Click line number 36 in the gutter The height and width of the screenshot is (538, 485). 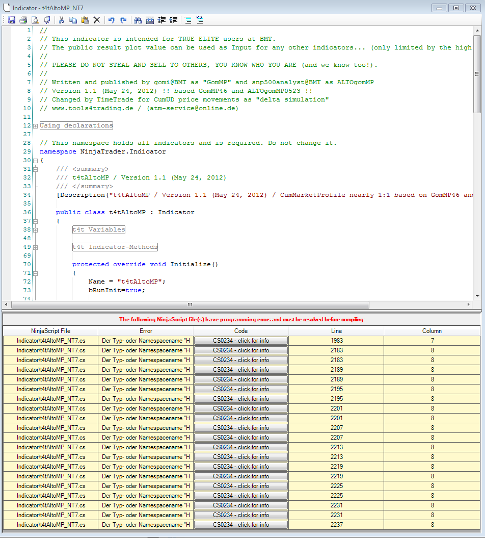click(x=27, y=212)
